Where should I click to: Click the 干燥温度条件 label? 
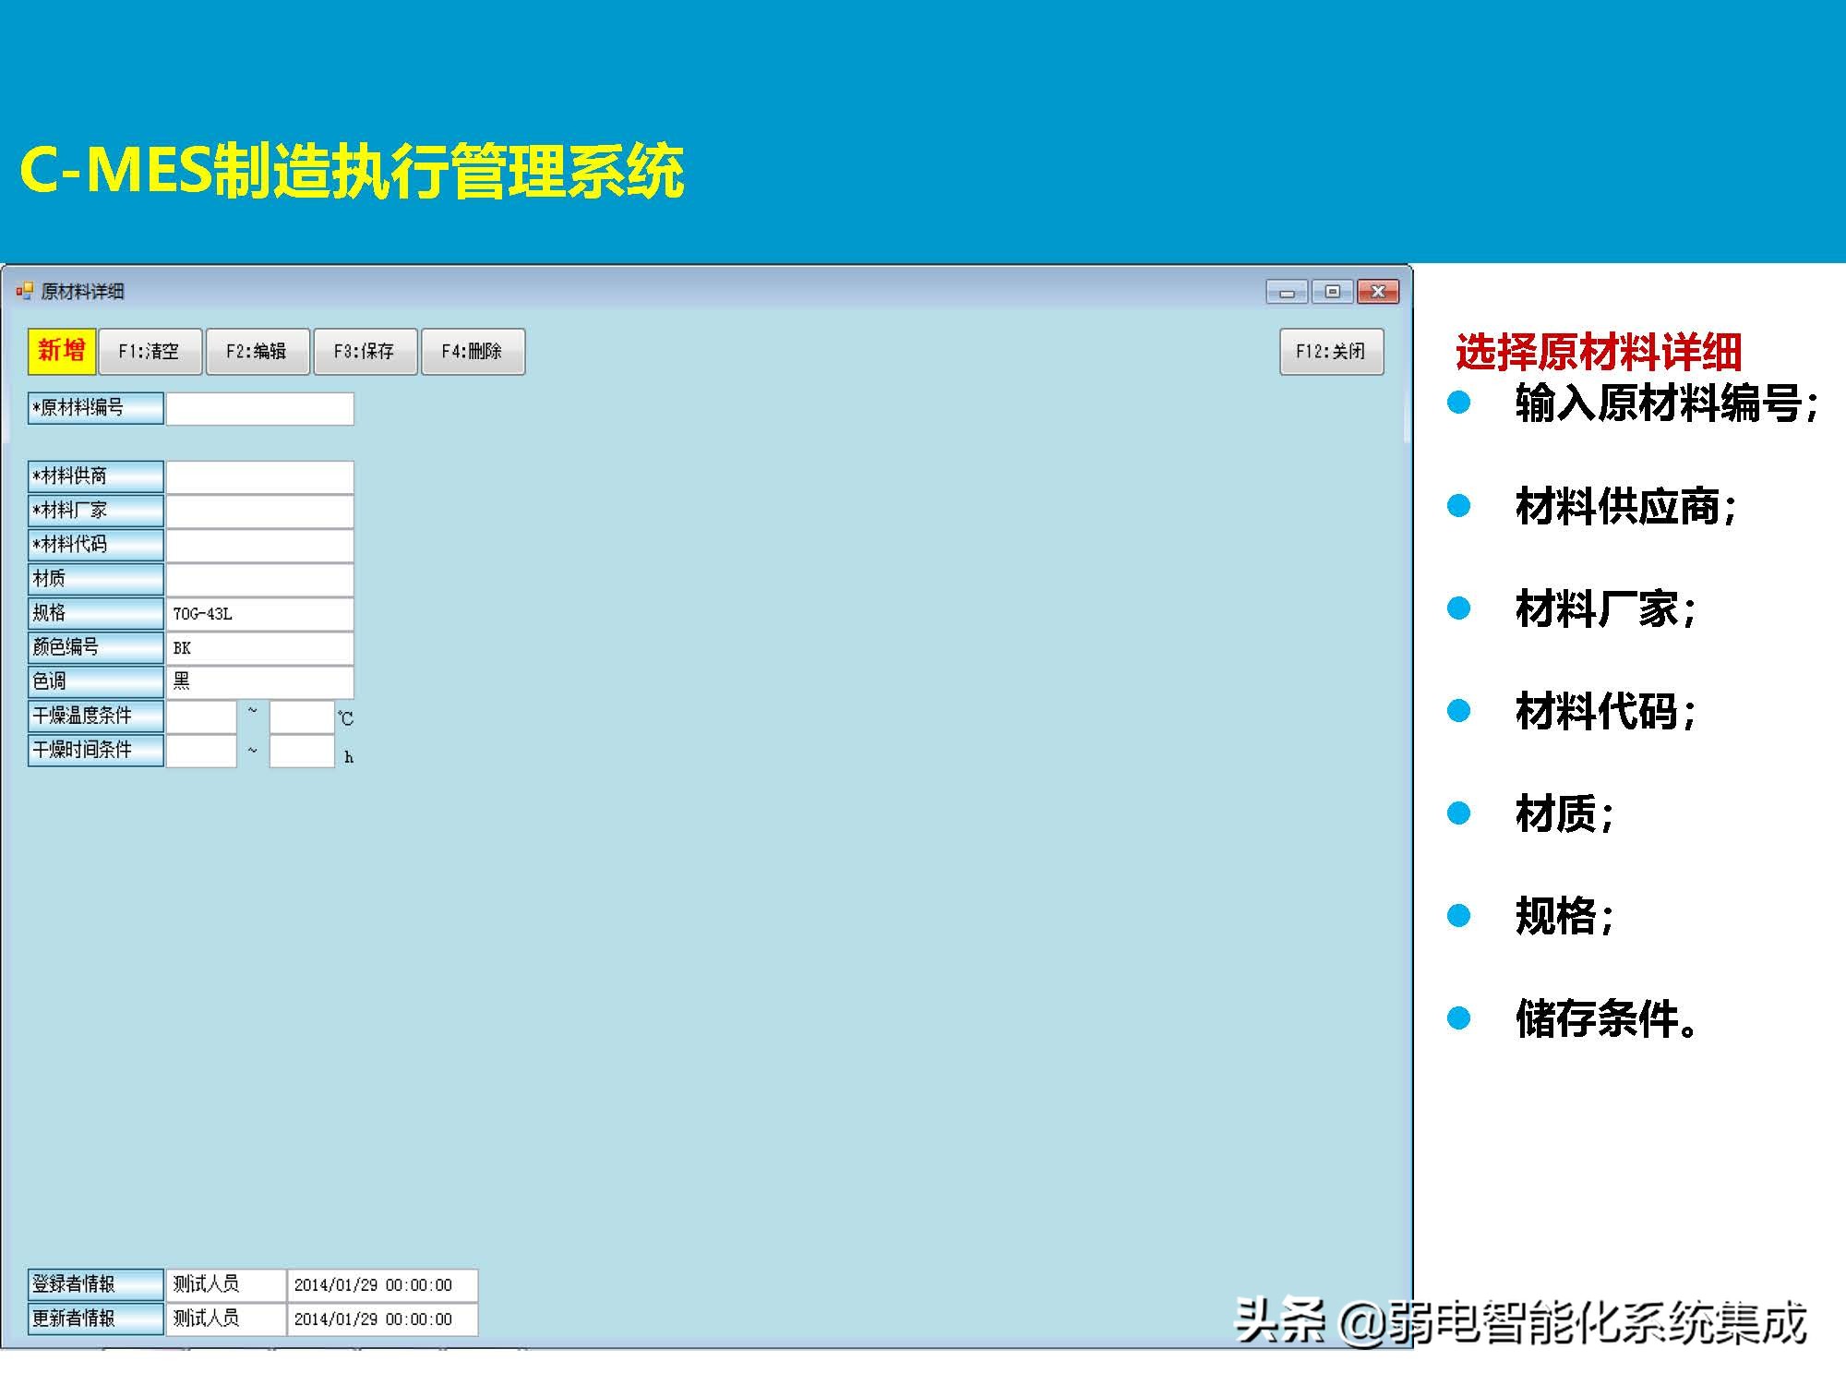click(96, 716)
